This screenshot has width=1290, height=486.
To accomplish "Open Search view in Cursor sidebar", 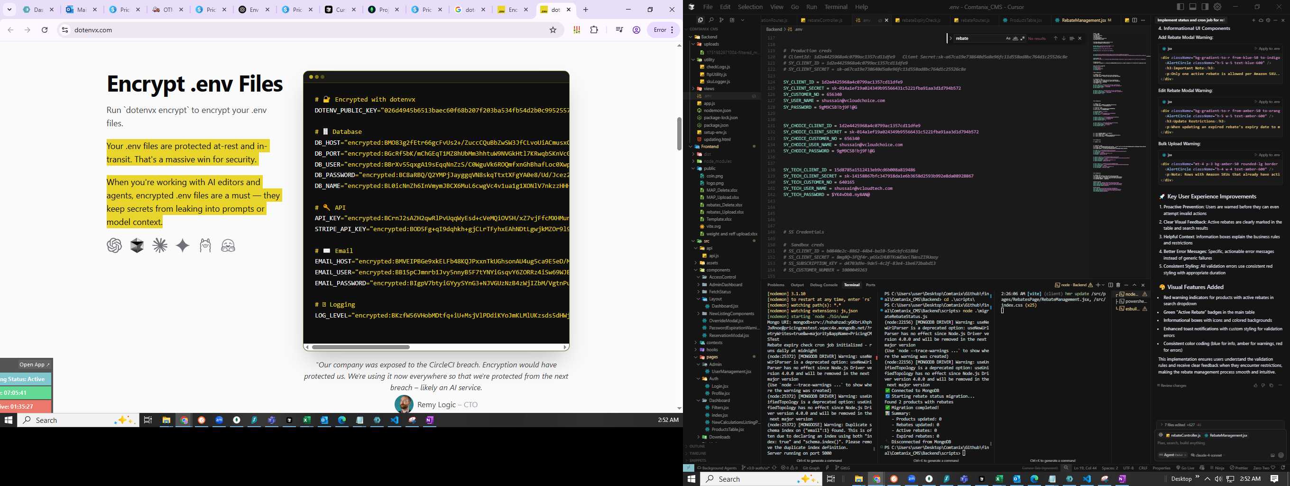I will click(x=711, y=20).
